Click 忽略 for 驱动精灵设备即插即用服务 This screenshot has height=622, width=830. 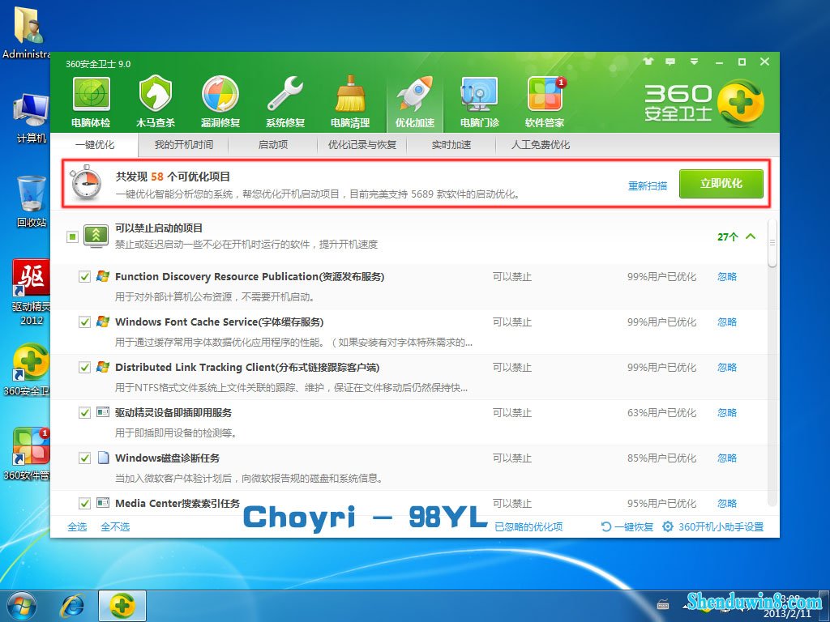tap(727, 412)
